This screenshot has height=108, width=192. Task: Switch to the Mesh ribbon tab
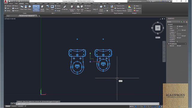tap(27, 3)
